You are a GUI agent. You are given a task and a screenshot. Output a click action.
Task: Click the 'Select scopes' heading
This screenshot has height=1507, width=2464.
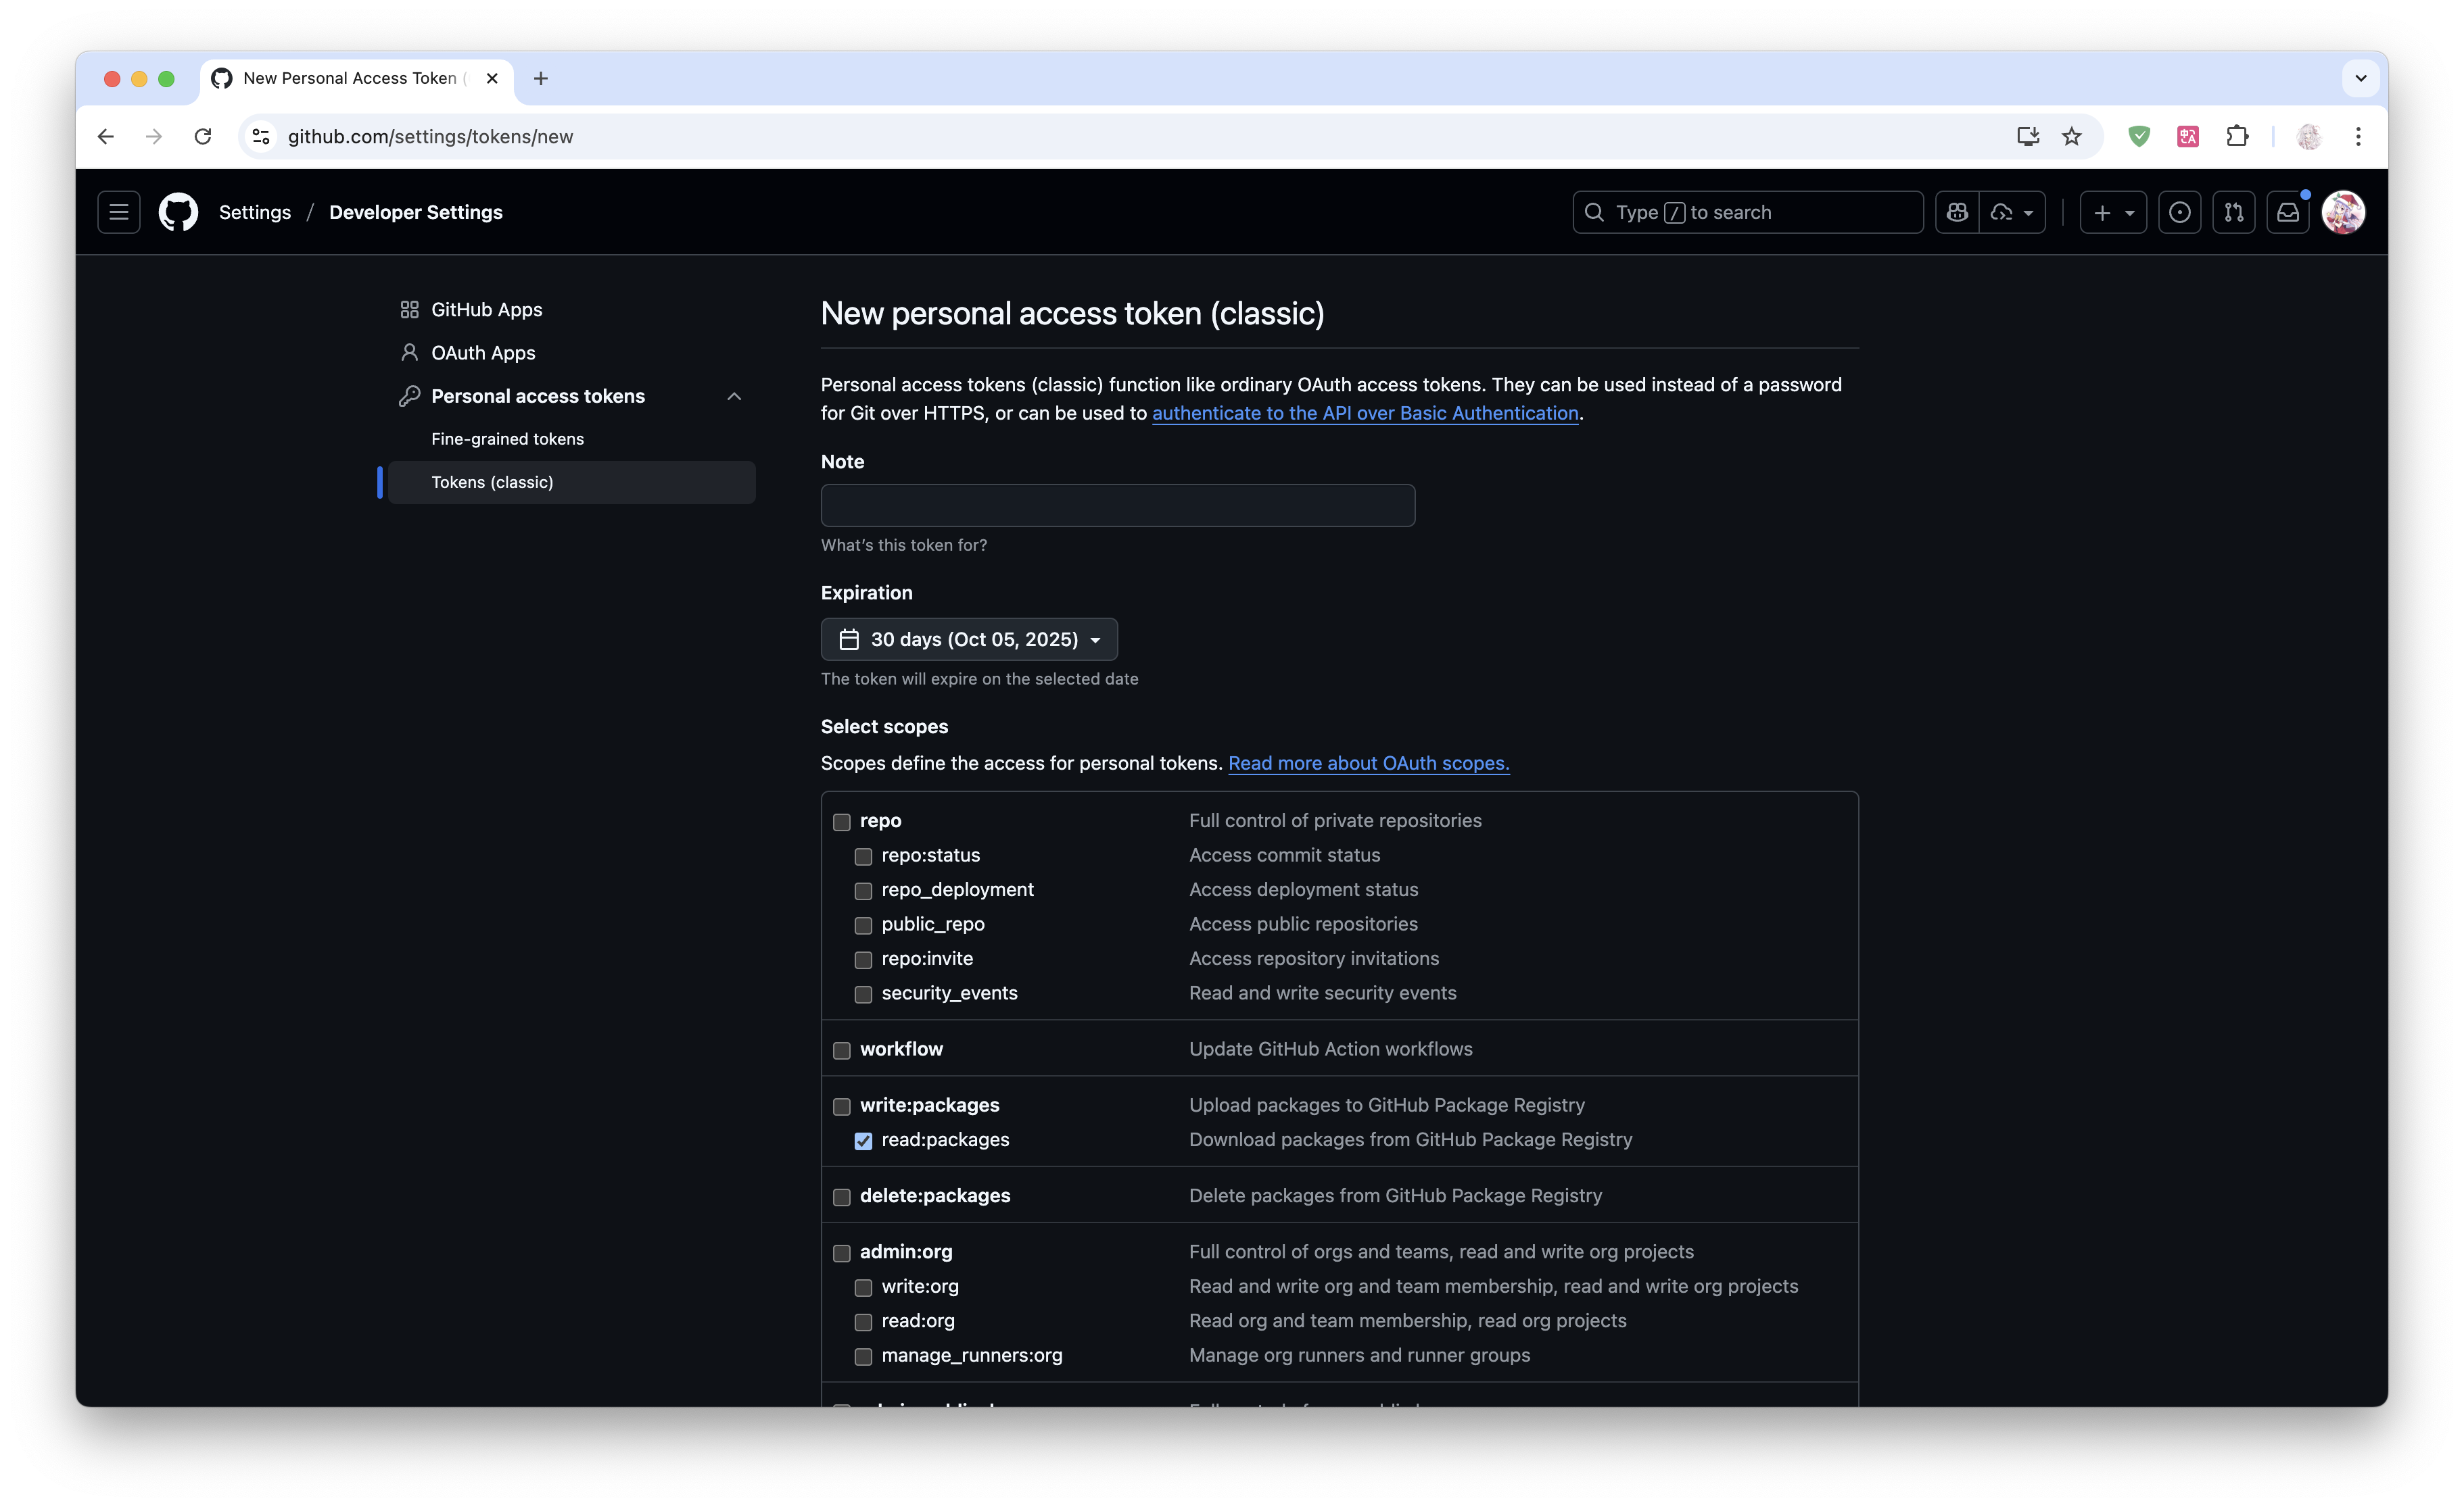pos(884,726)
